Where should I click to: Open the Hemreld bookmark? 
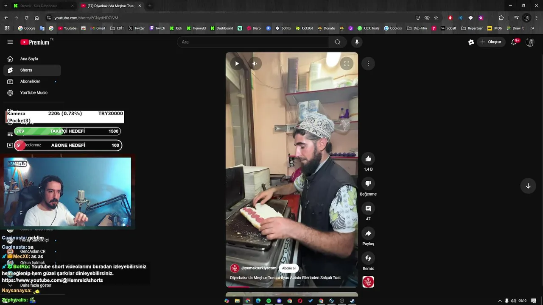[196, 28]
